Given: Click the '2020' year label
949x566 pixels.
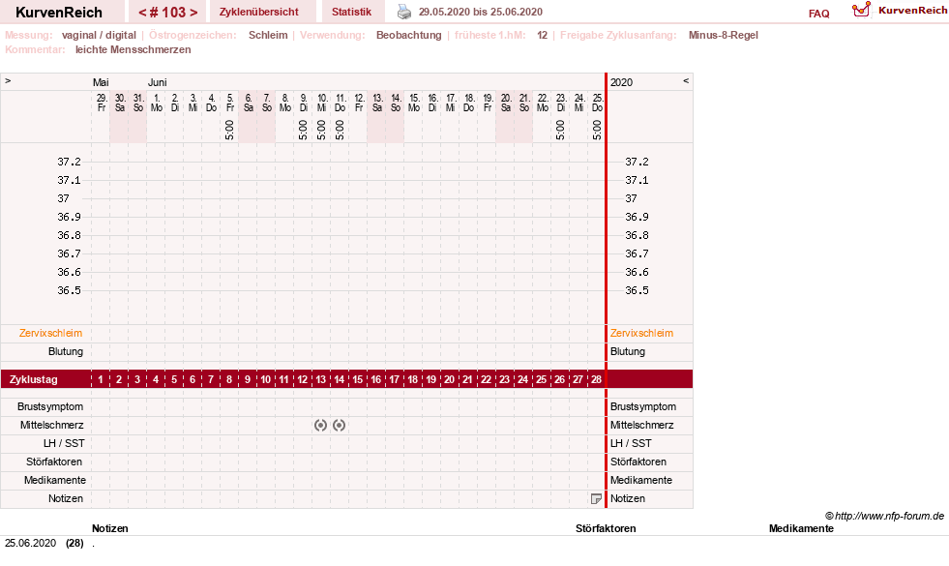Looking at the screenshot, I should tap(621, 82).
